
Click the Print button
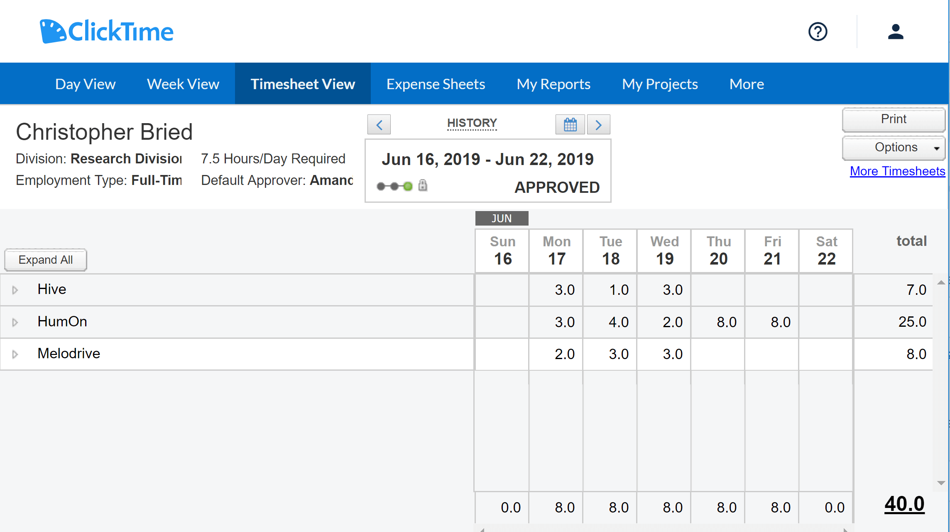(894, 119)
